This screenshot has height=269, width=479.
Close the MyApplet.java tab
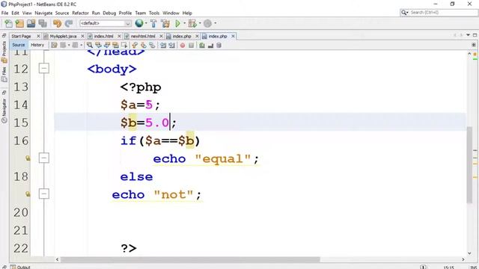pyautogui.click(x=82, y=37)
